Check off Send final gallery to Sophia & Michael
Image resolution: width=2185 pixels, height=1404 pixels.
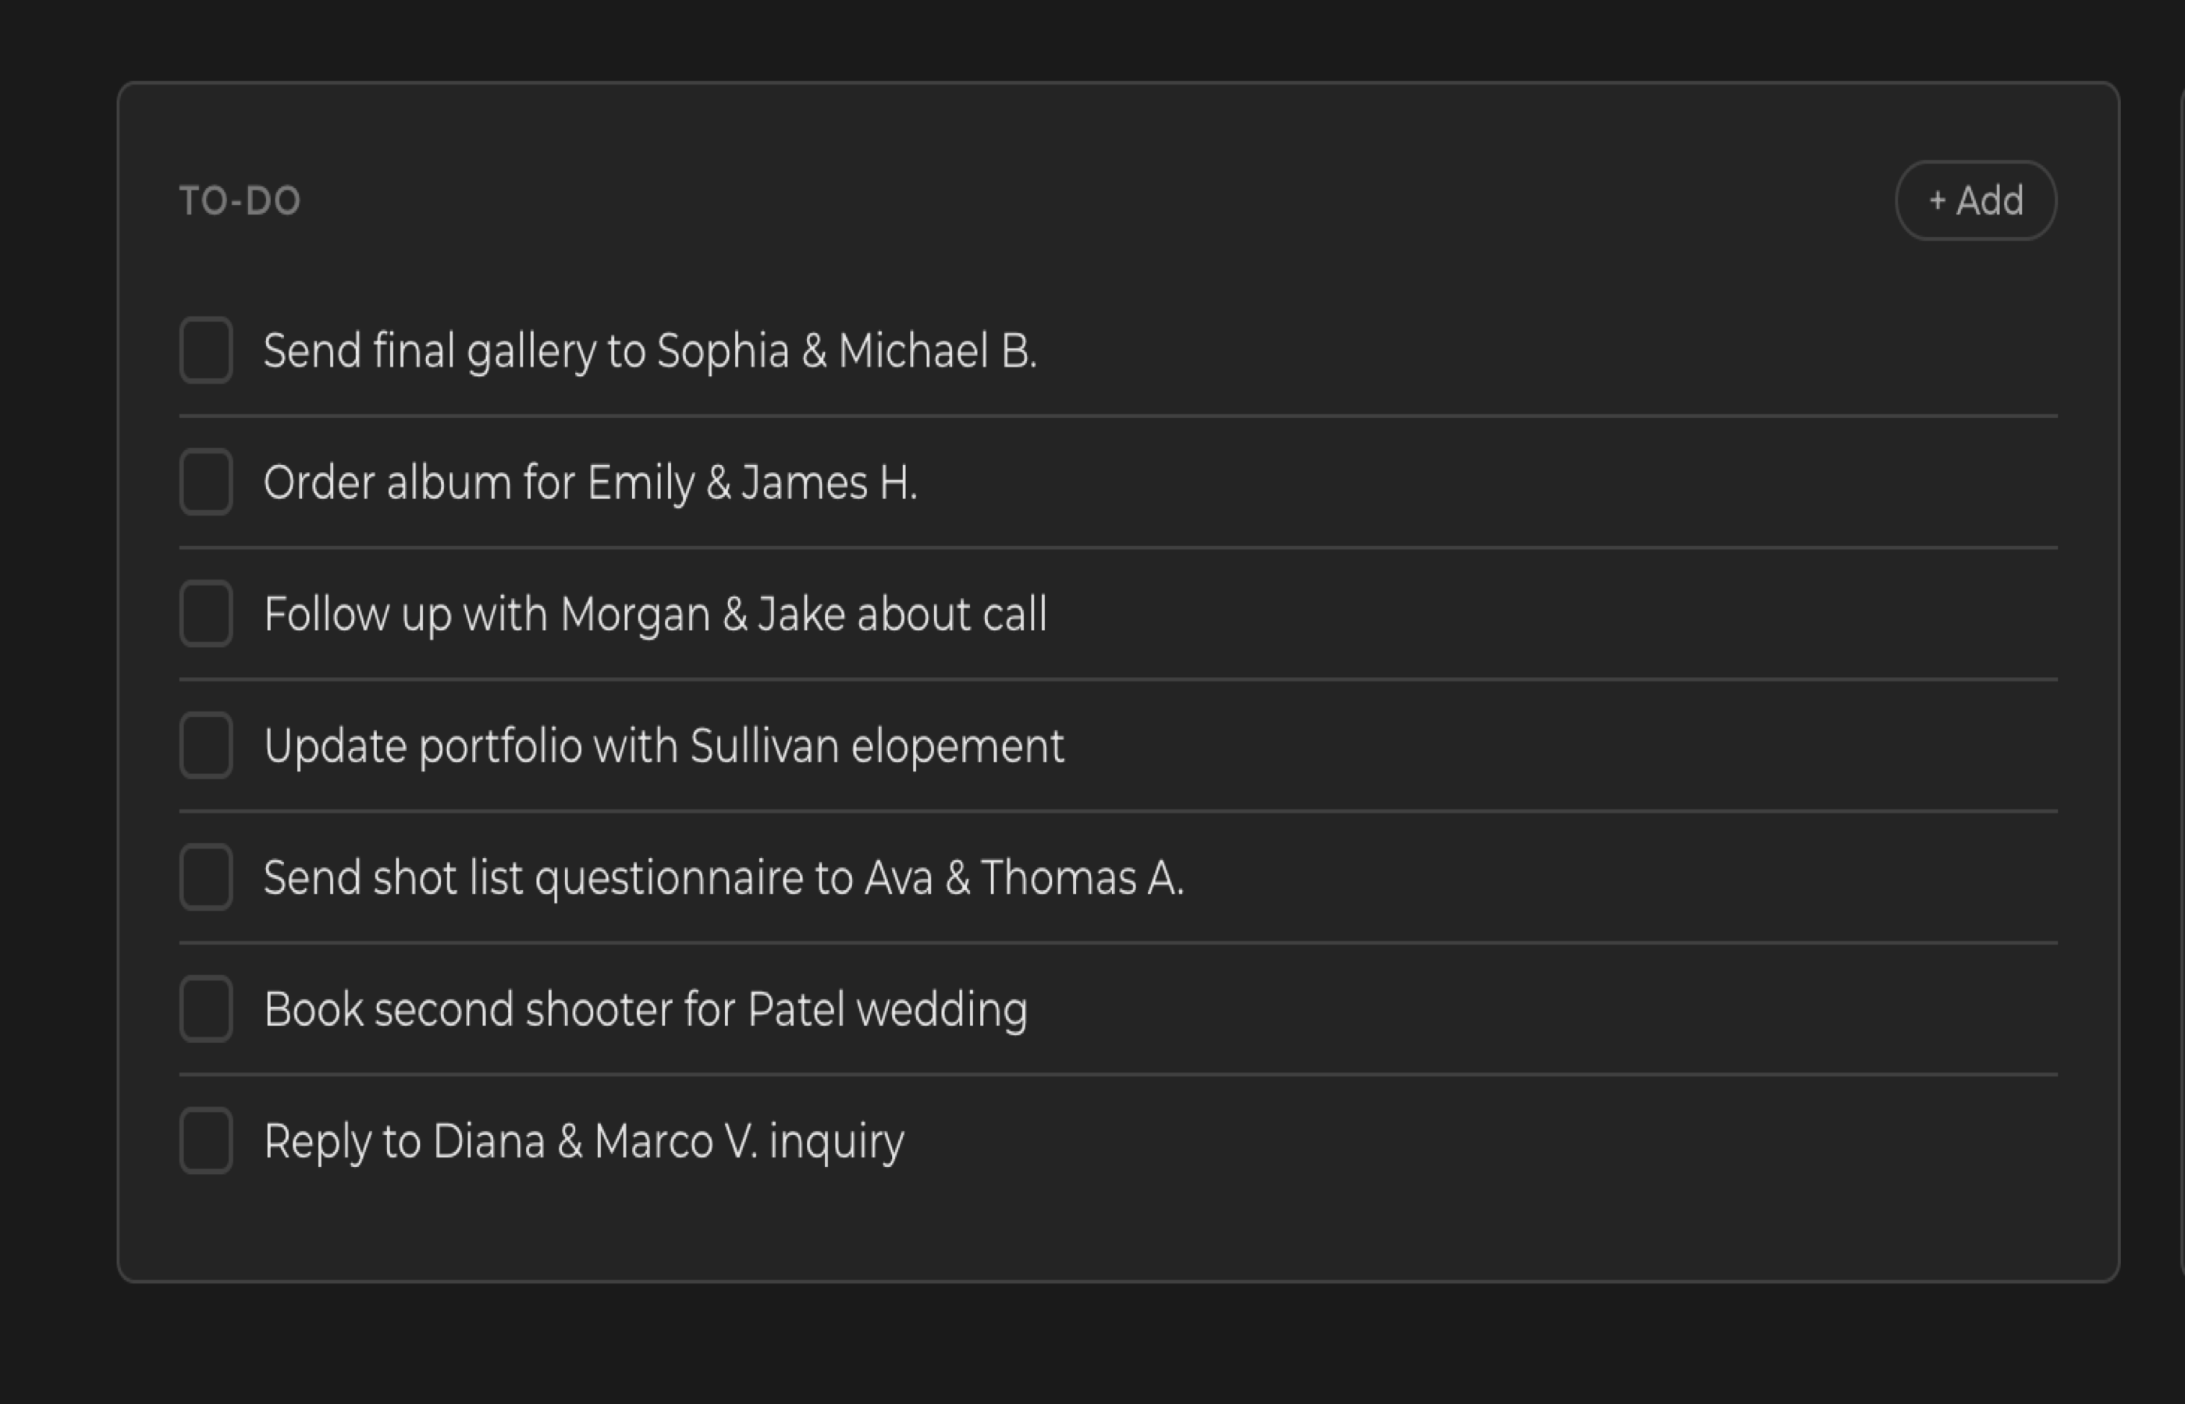click(206, 350)
